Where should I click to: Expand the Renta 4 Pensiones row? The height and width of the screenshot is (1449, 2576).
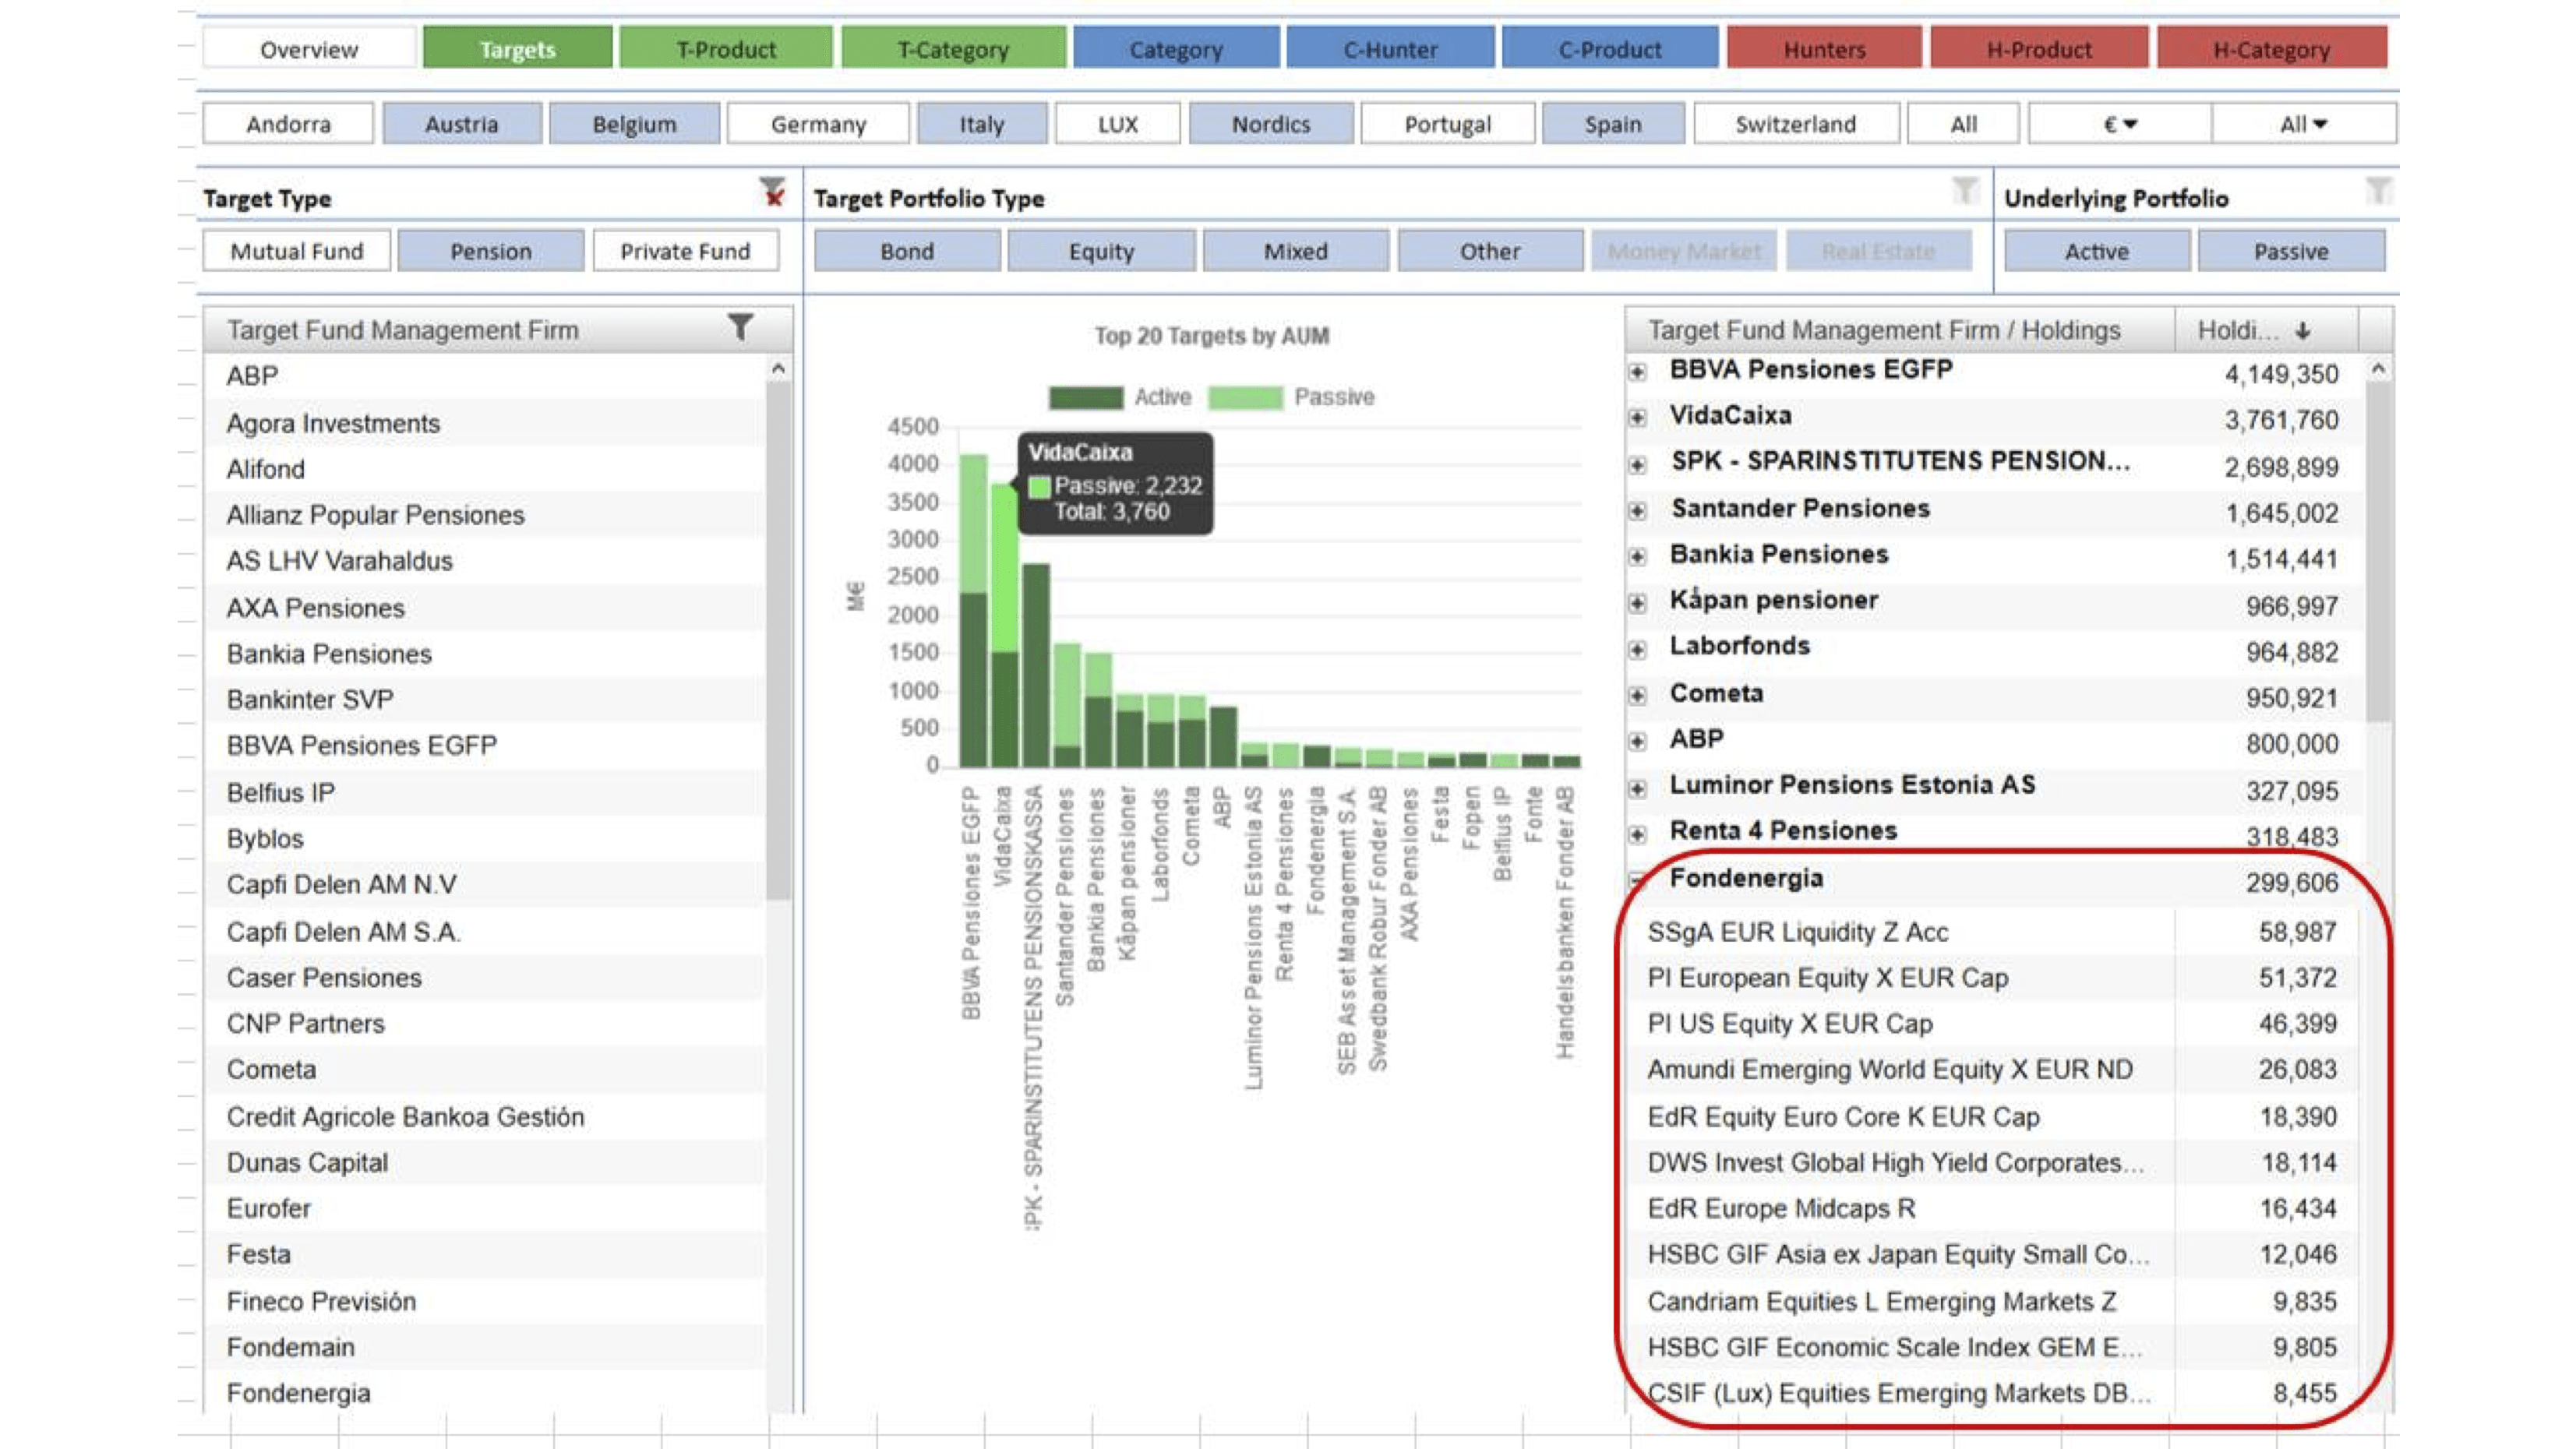click(1637, 834)
